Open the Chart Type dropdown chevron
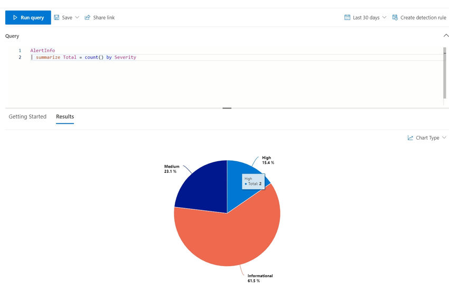This screenshot has height=293, width=449. tap(444, 138)
